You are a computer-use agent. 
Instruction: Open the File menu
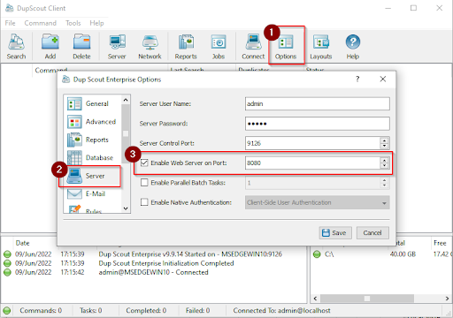point(10,23)
